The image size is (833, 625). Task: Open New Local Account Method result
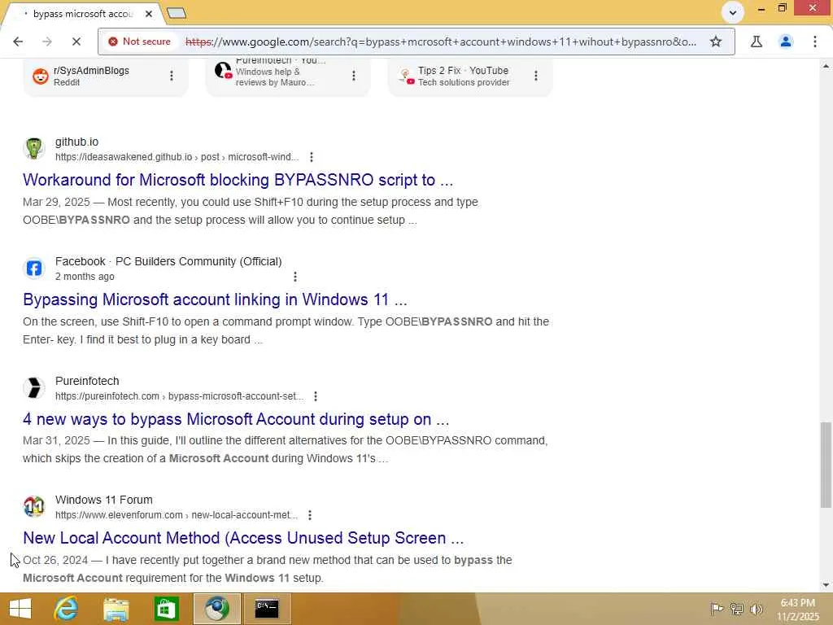243,539
